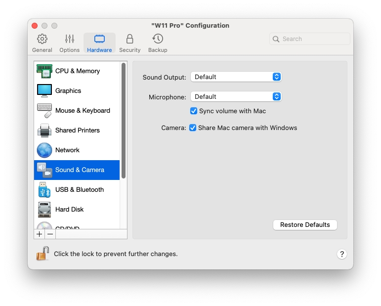
Task: Expand the Microphone dropdown menu
Action: (236, 97)
